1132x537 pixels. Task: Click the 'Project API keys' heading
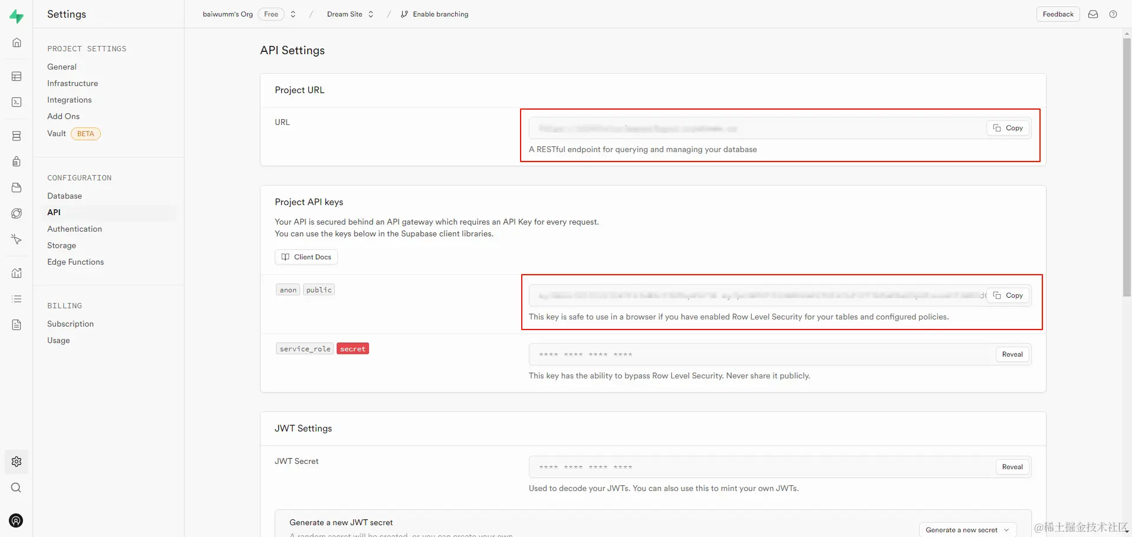(x=309, y=202)
